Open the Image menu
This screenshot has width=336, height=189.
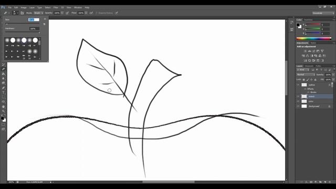click(x=23, y=7)
